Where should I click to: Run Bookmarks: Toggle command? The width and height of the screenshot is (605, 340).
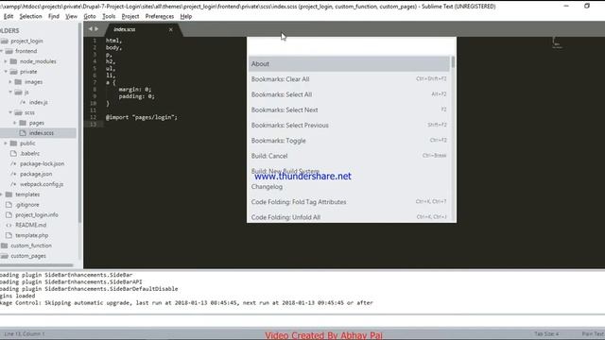[349, 141]
